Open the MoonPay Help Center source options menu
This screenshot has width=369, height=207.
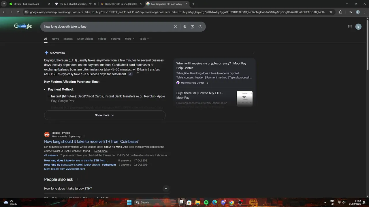207,83
